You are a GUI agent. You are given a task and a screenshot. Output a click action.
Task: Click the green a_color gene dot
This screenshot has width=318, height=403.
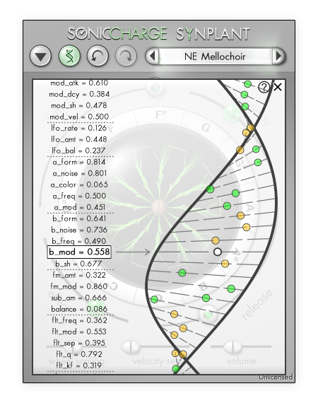pos(211,189)
